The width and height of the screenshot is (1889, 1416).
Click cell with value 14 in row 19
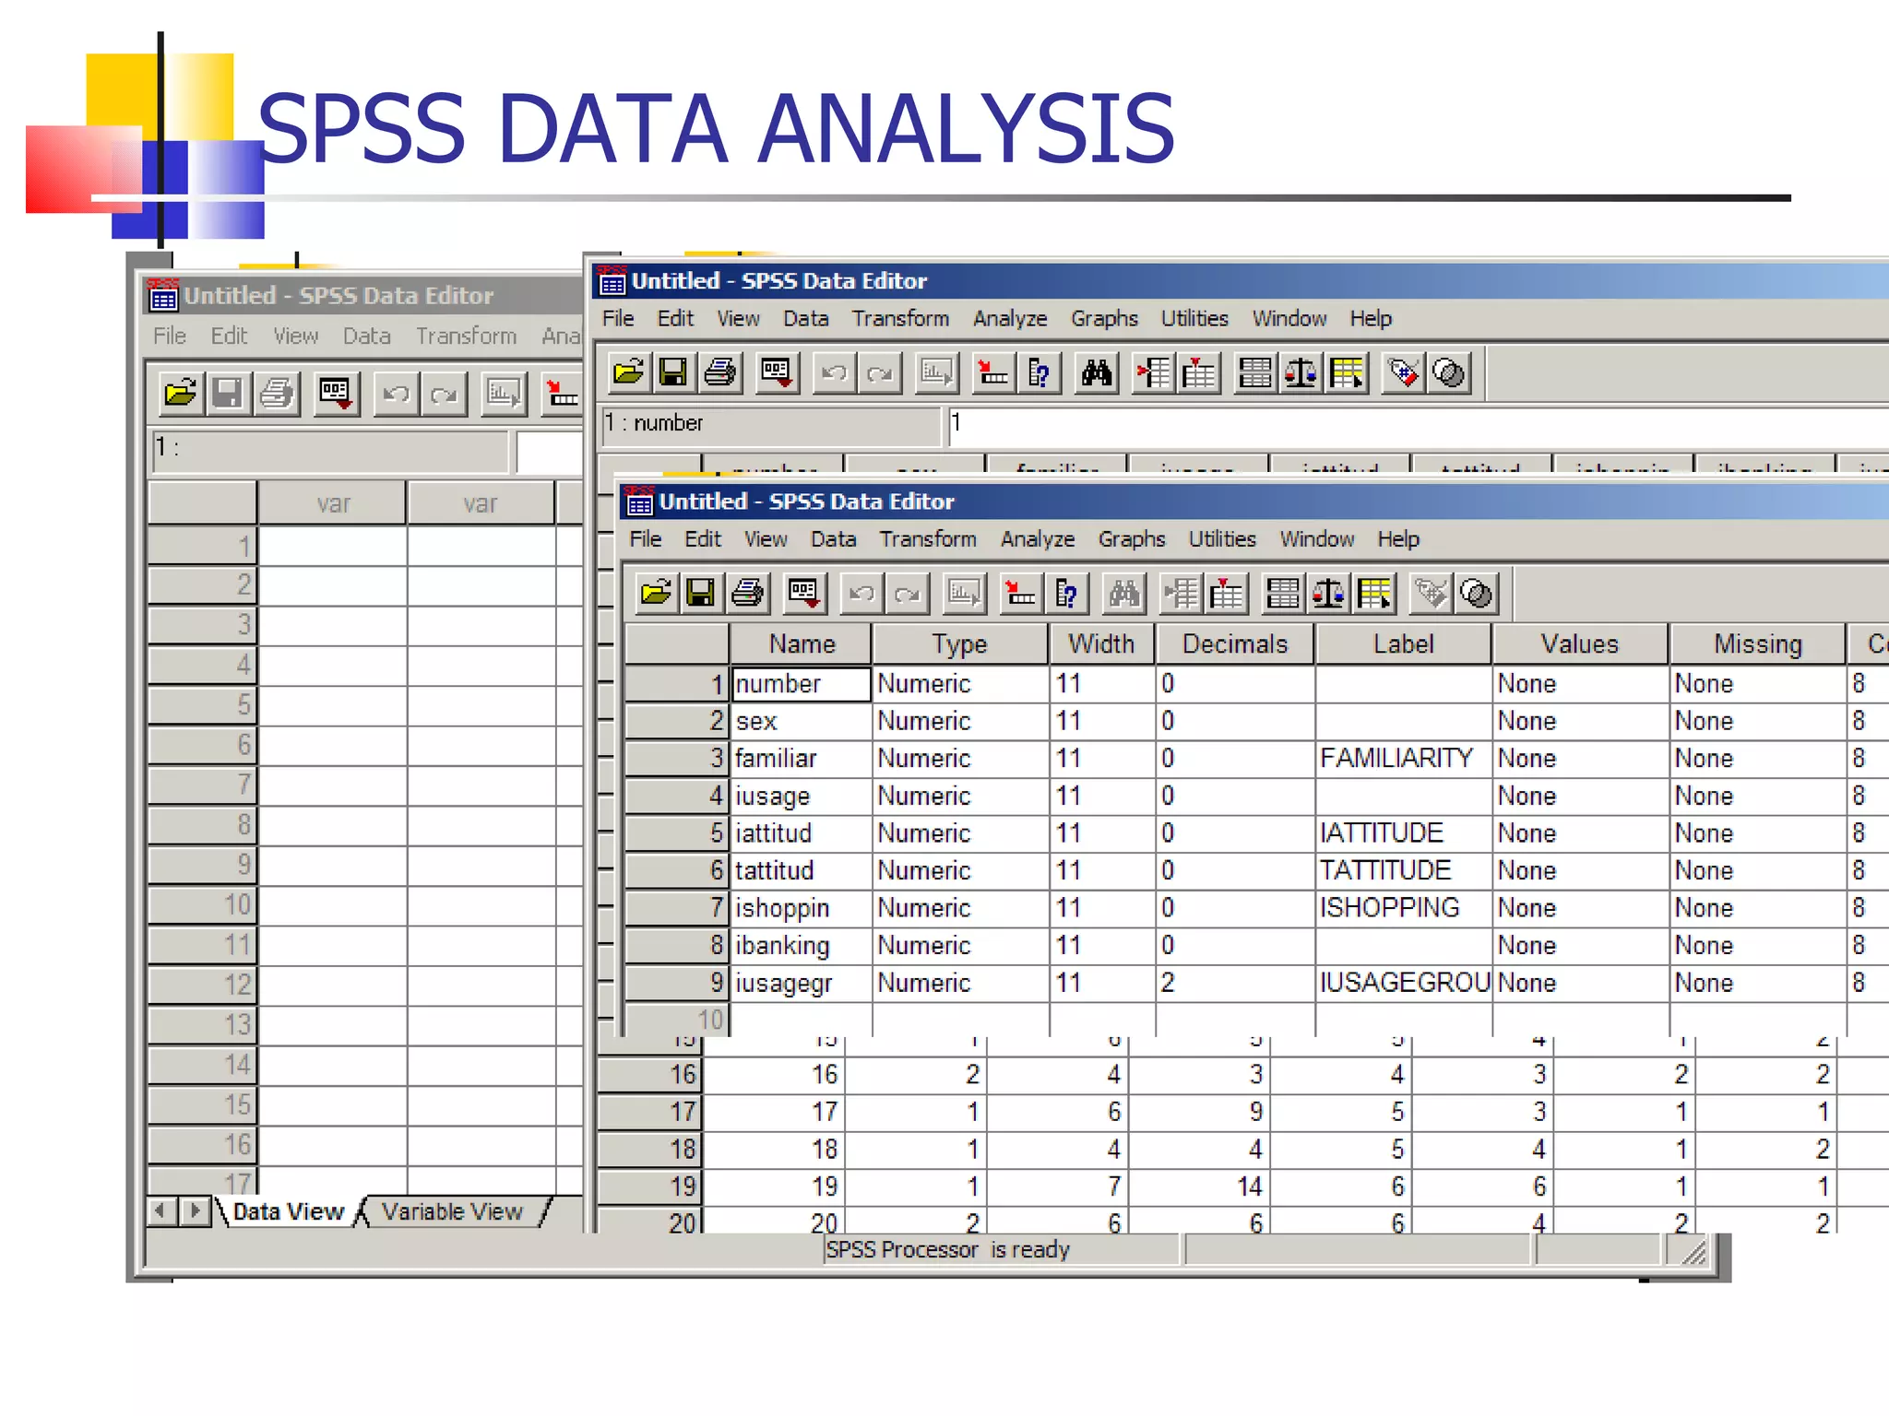(x=1199, y=1186)
